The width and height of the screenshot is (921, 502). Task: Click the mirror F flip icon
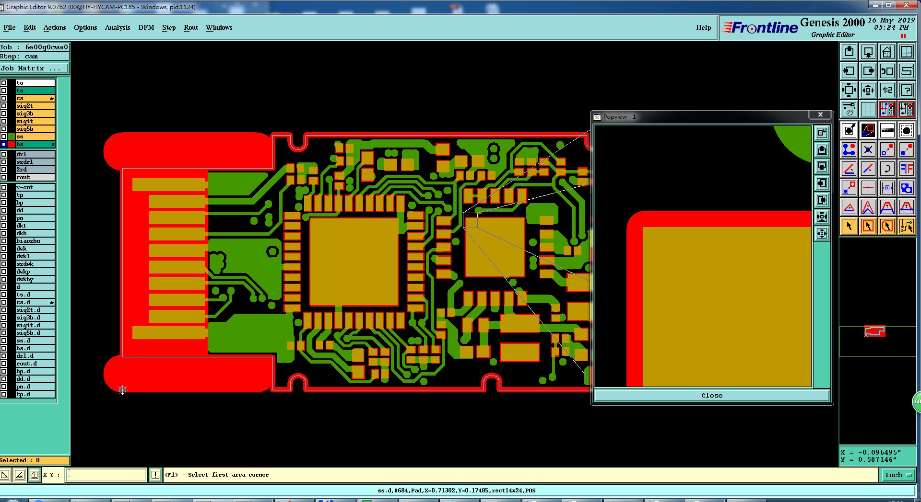(x=907, y=169)
